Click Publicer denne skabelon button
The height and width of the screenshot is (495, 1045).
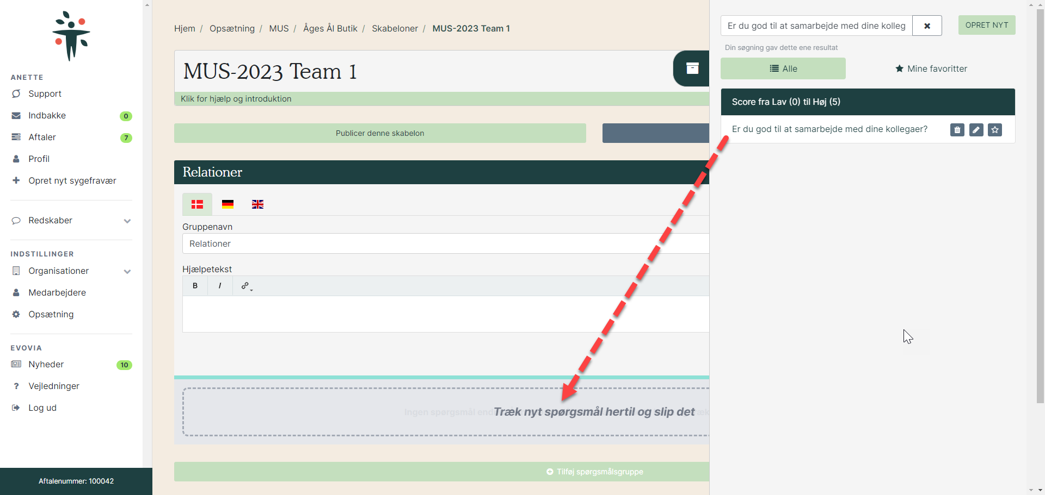pyautogui.click(x=380, y=133)
